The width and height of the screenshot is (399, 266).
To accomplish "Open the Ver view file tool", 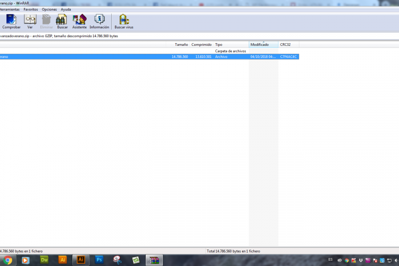I will click(30, 21).
